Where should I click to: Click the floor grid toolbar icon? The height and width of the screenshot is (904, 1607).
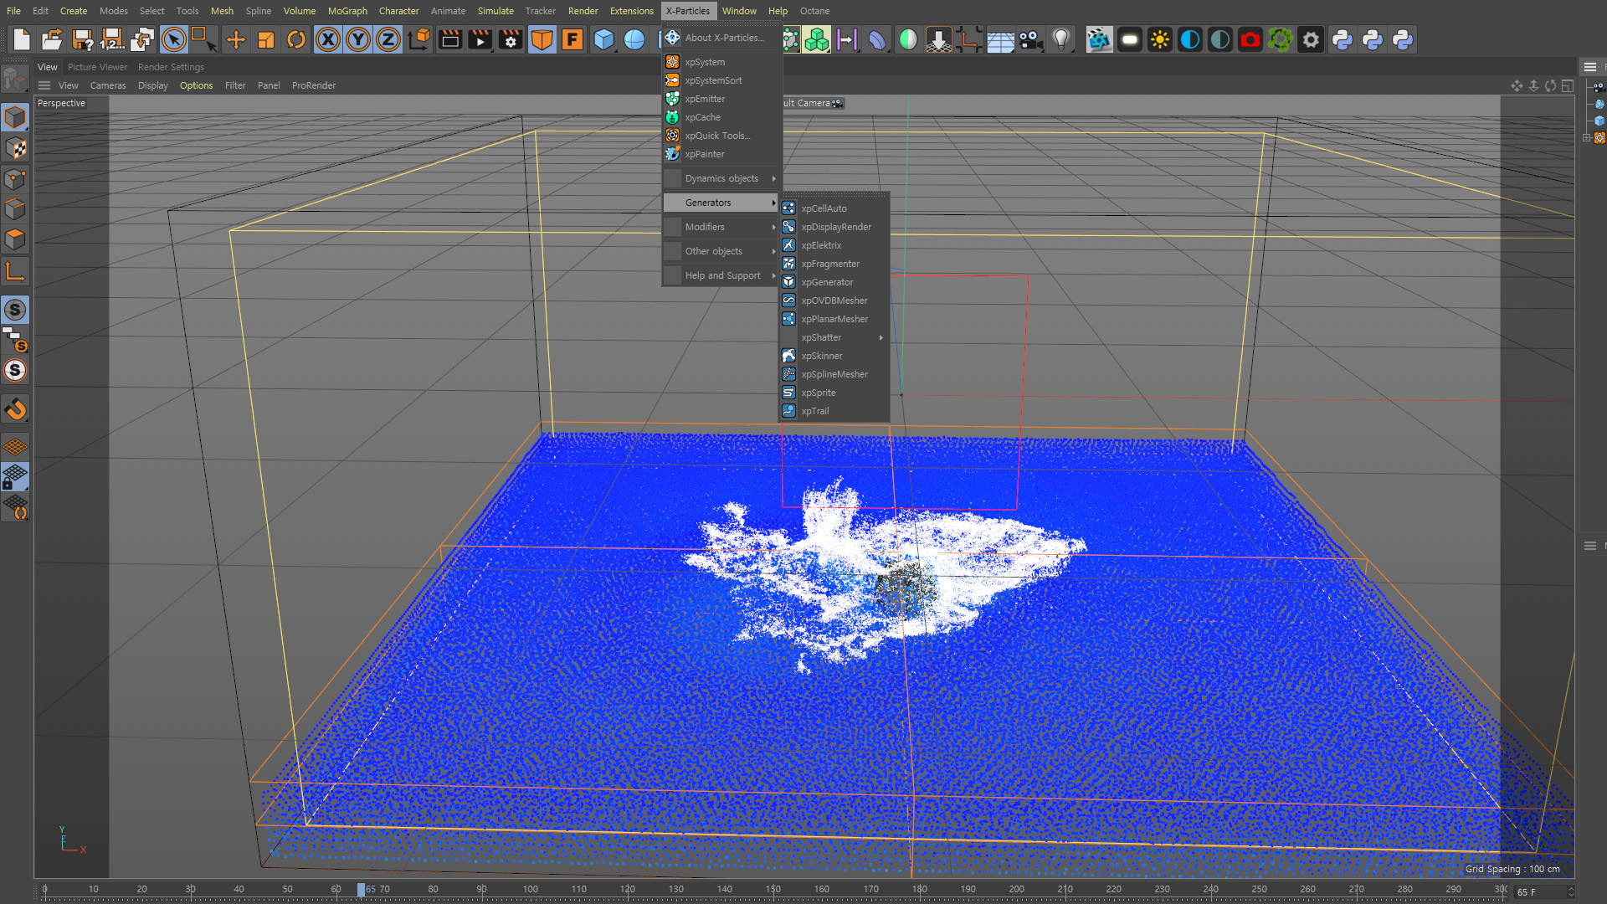pyautogui.click(x=1000, y=39)
